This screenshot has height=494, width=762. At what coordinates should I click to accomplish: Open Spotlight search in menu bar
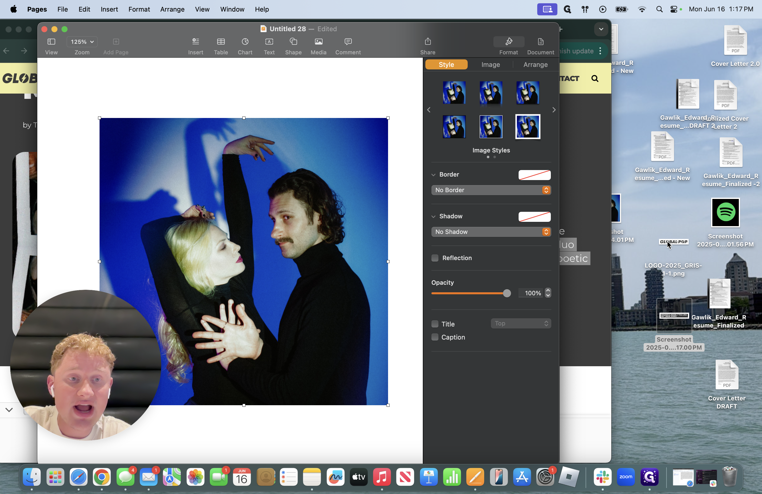coord(659,9)
